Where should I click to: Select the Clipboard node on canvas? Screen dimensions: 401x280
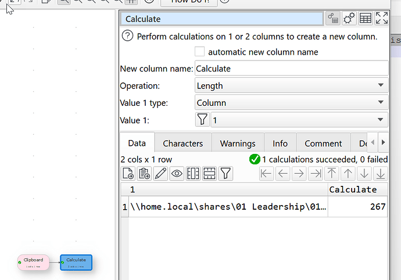point(34,262)
